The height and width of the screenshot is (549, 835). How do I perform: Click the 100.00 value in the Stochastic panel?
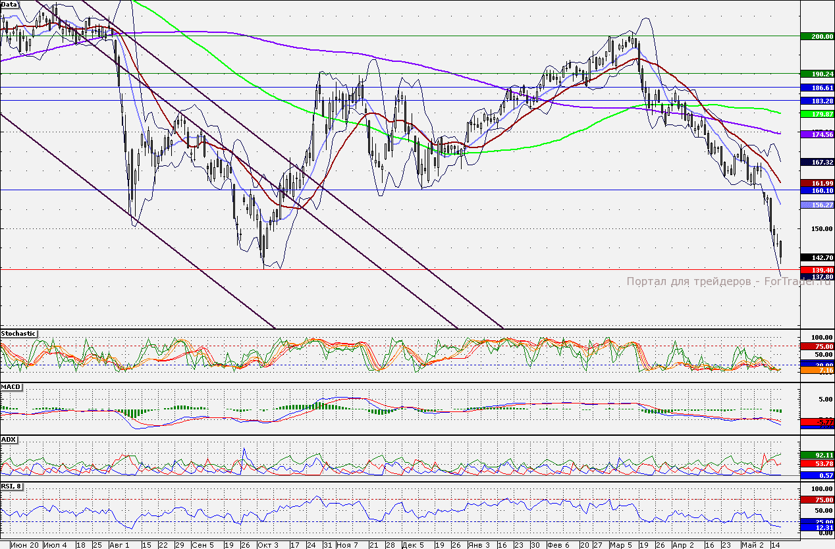pos(823,337)
